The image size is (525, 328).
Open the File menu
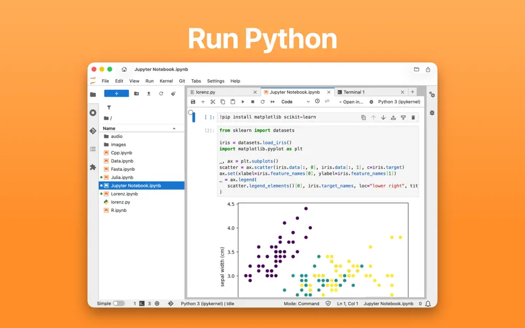105,81
